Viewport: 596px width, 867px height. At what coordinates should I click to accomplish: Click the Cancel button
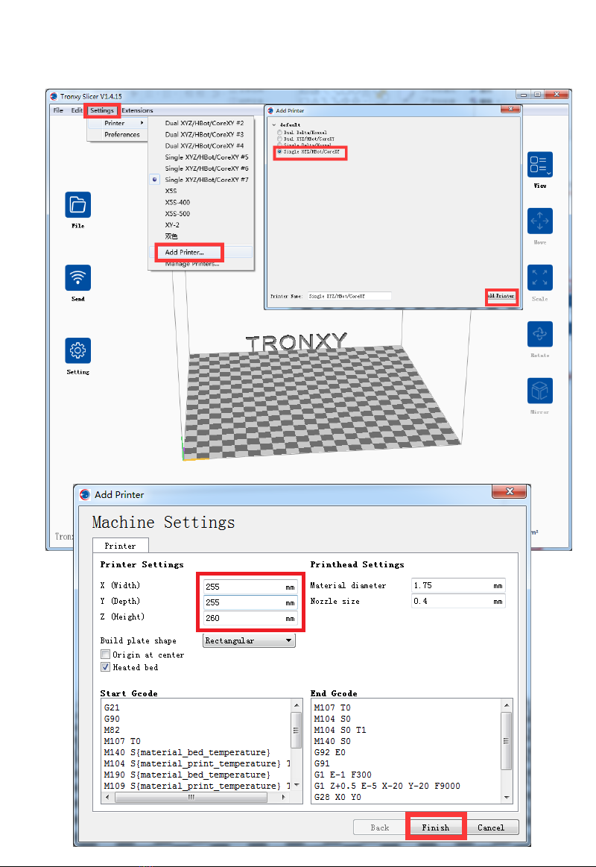pos(490,827)
